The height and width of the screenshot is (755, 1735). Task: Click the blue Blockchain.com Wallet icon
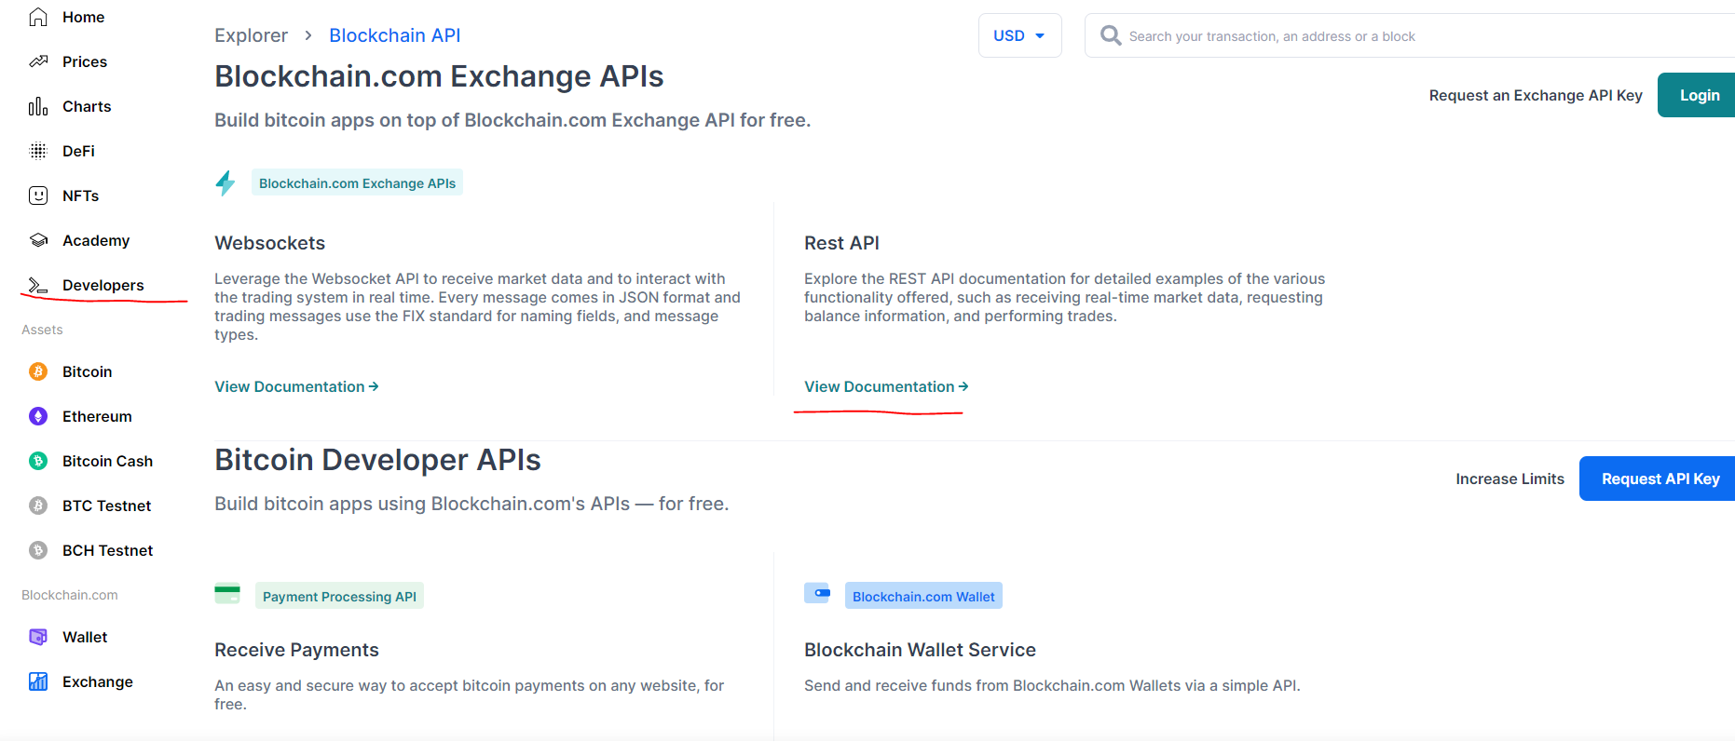tap(817, 593)
